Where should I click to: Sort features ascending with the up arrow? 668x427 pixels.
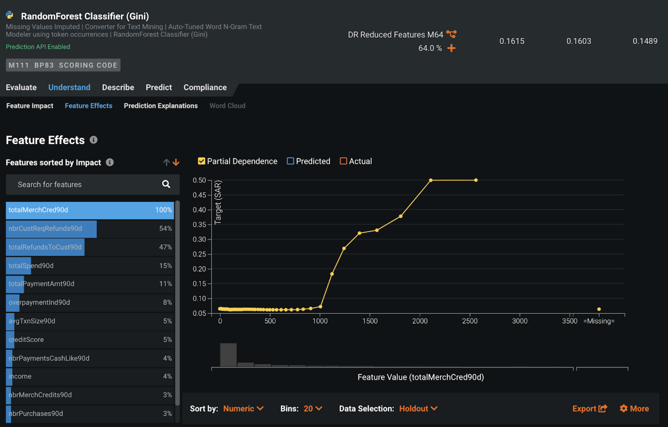(x=166, y=162)
